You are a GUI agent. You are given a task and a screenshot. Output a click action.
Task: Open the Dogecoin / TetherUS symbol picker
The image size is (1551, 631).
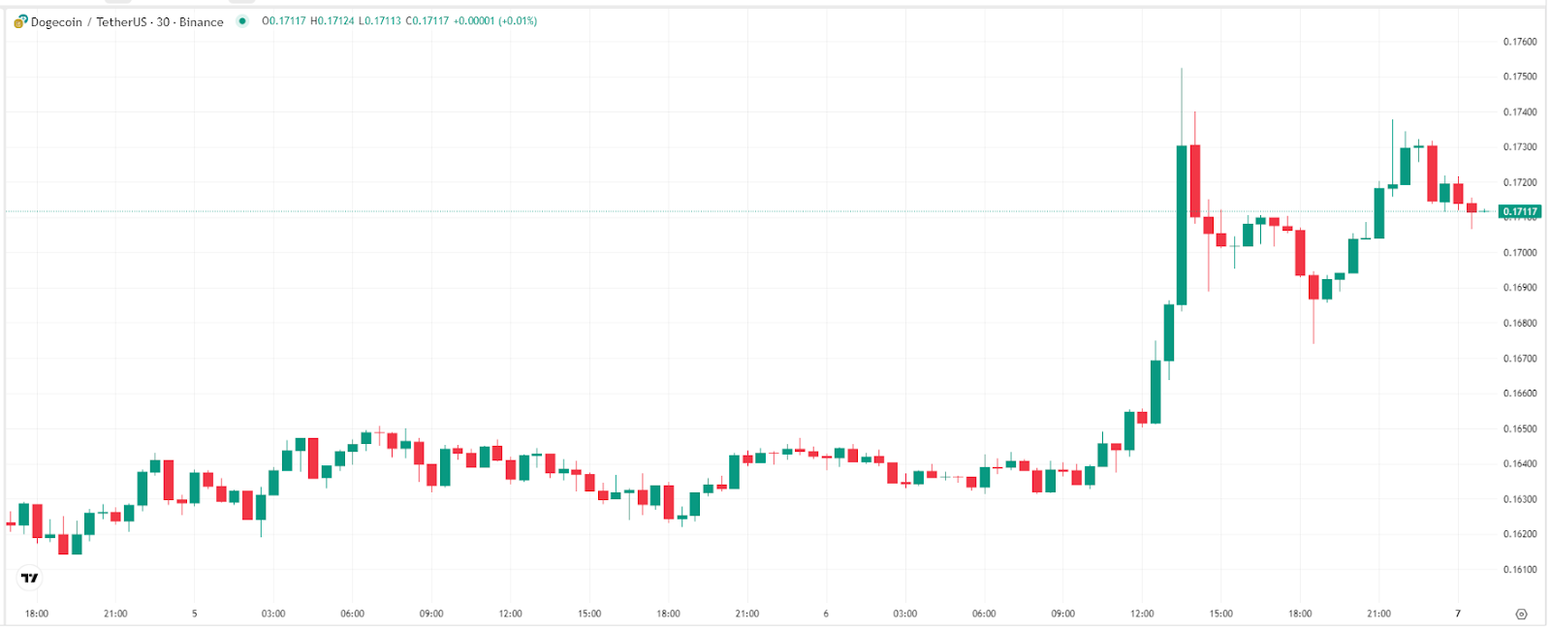point(87,20)
